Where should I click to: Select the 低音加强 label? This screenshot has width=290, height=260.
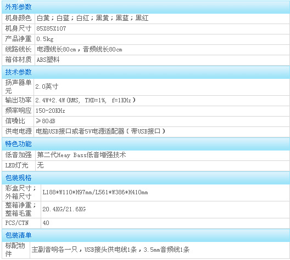click(x=18, y=155)
